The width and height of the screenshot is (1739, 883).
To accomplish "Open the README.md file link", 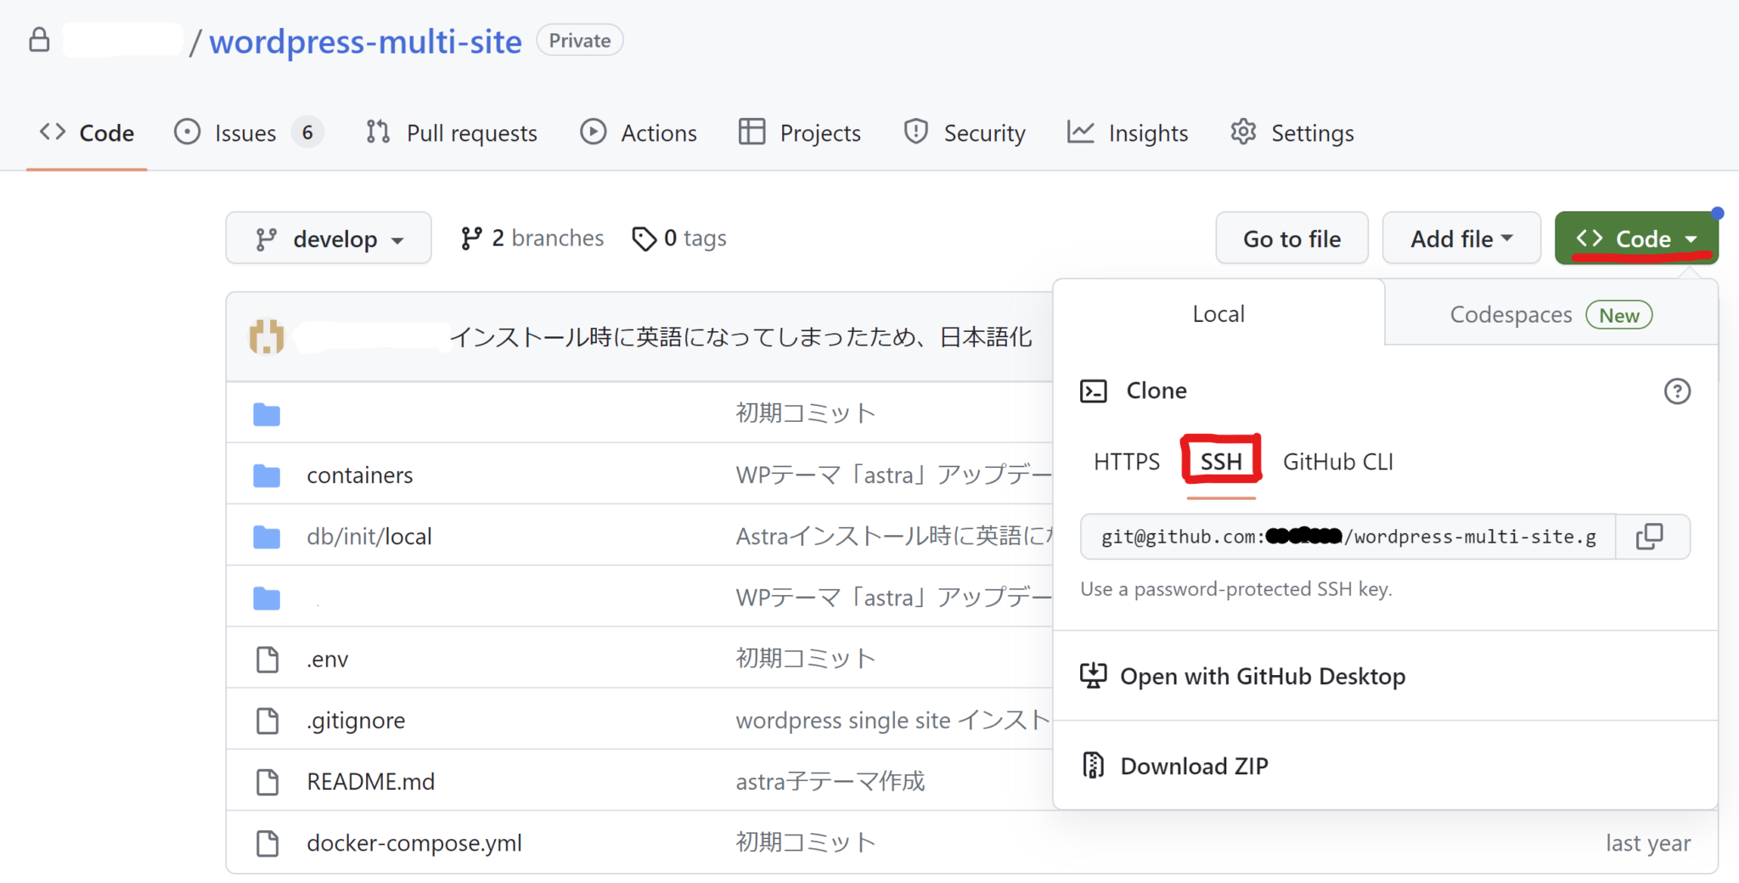I will click(x=370, y=780).
